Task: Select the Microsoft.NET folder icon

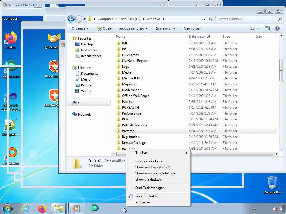Action: click(x=118, y=78)
